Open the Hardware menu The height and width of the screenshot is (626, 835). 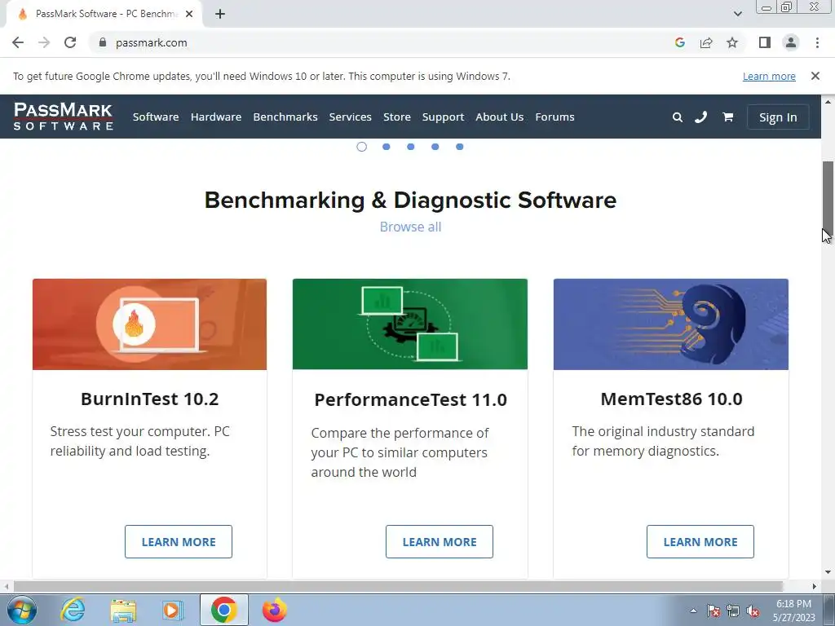click(x=215, y=117)
